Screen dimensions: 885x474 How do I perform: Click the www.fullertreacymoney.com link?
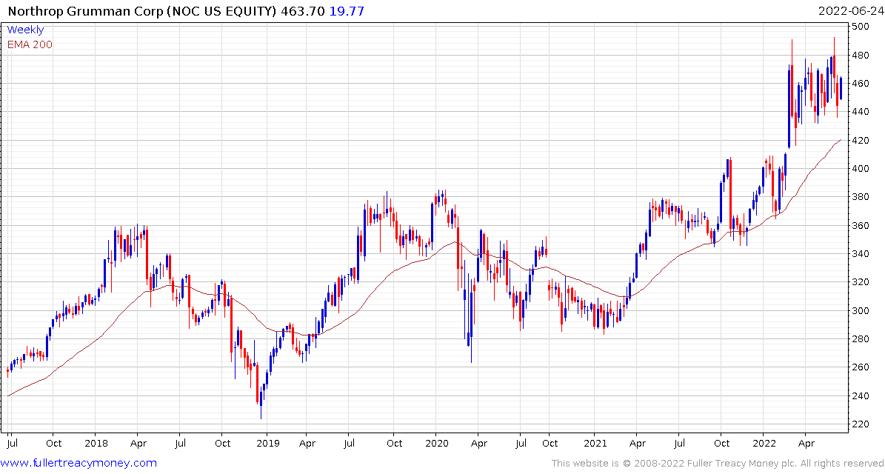click(x=79, y=464)
